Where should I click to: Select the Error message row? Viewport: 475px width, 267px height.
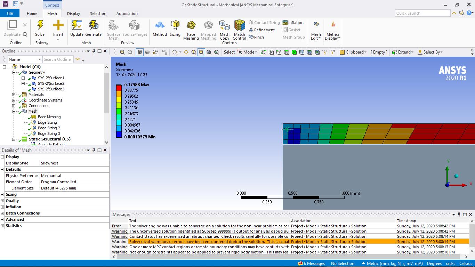tap(290, 226)
